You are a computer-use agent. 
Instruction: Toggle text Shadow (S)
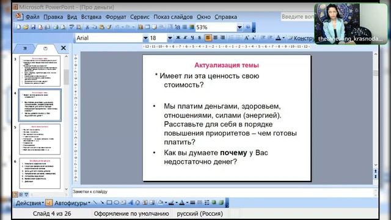pos(200,38)
